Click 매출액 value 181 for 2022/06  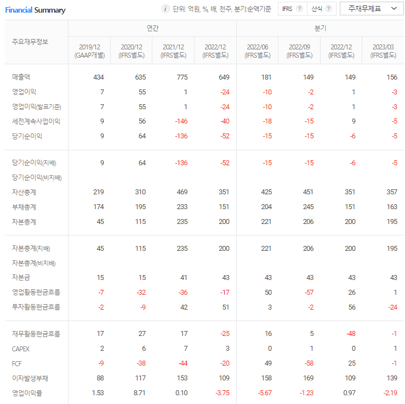click(x=266, y=77)
